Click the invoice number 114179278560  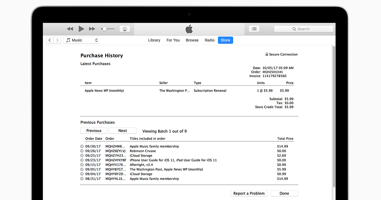click(x=274, y=76)
